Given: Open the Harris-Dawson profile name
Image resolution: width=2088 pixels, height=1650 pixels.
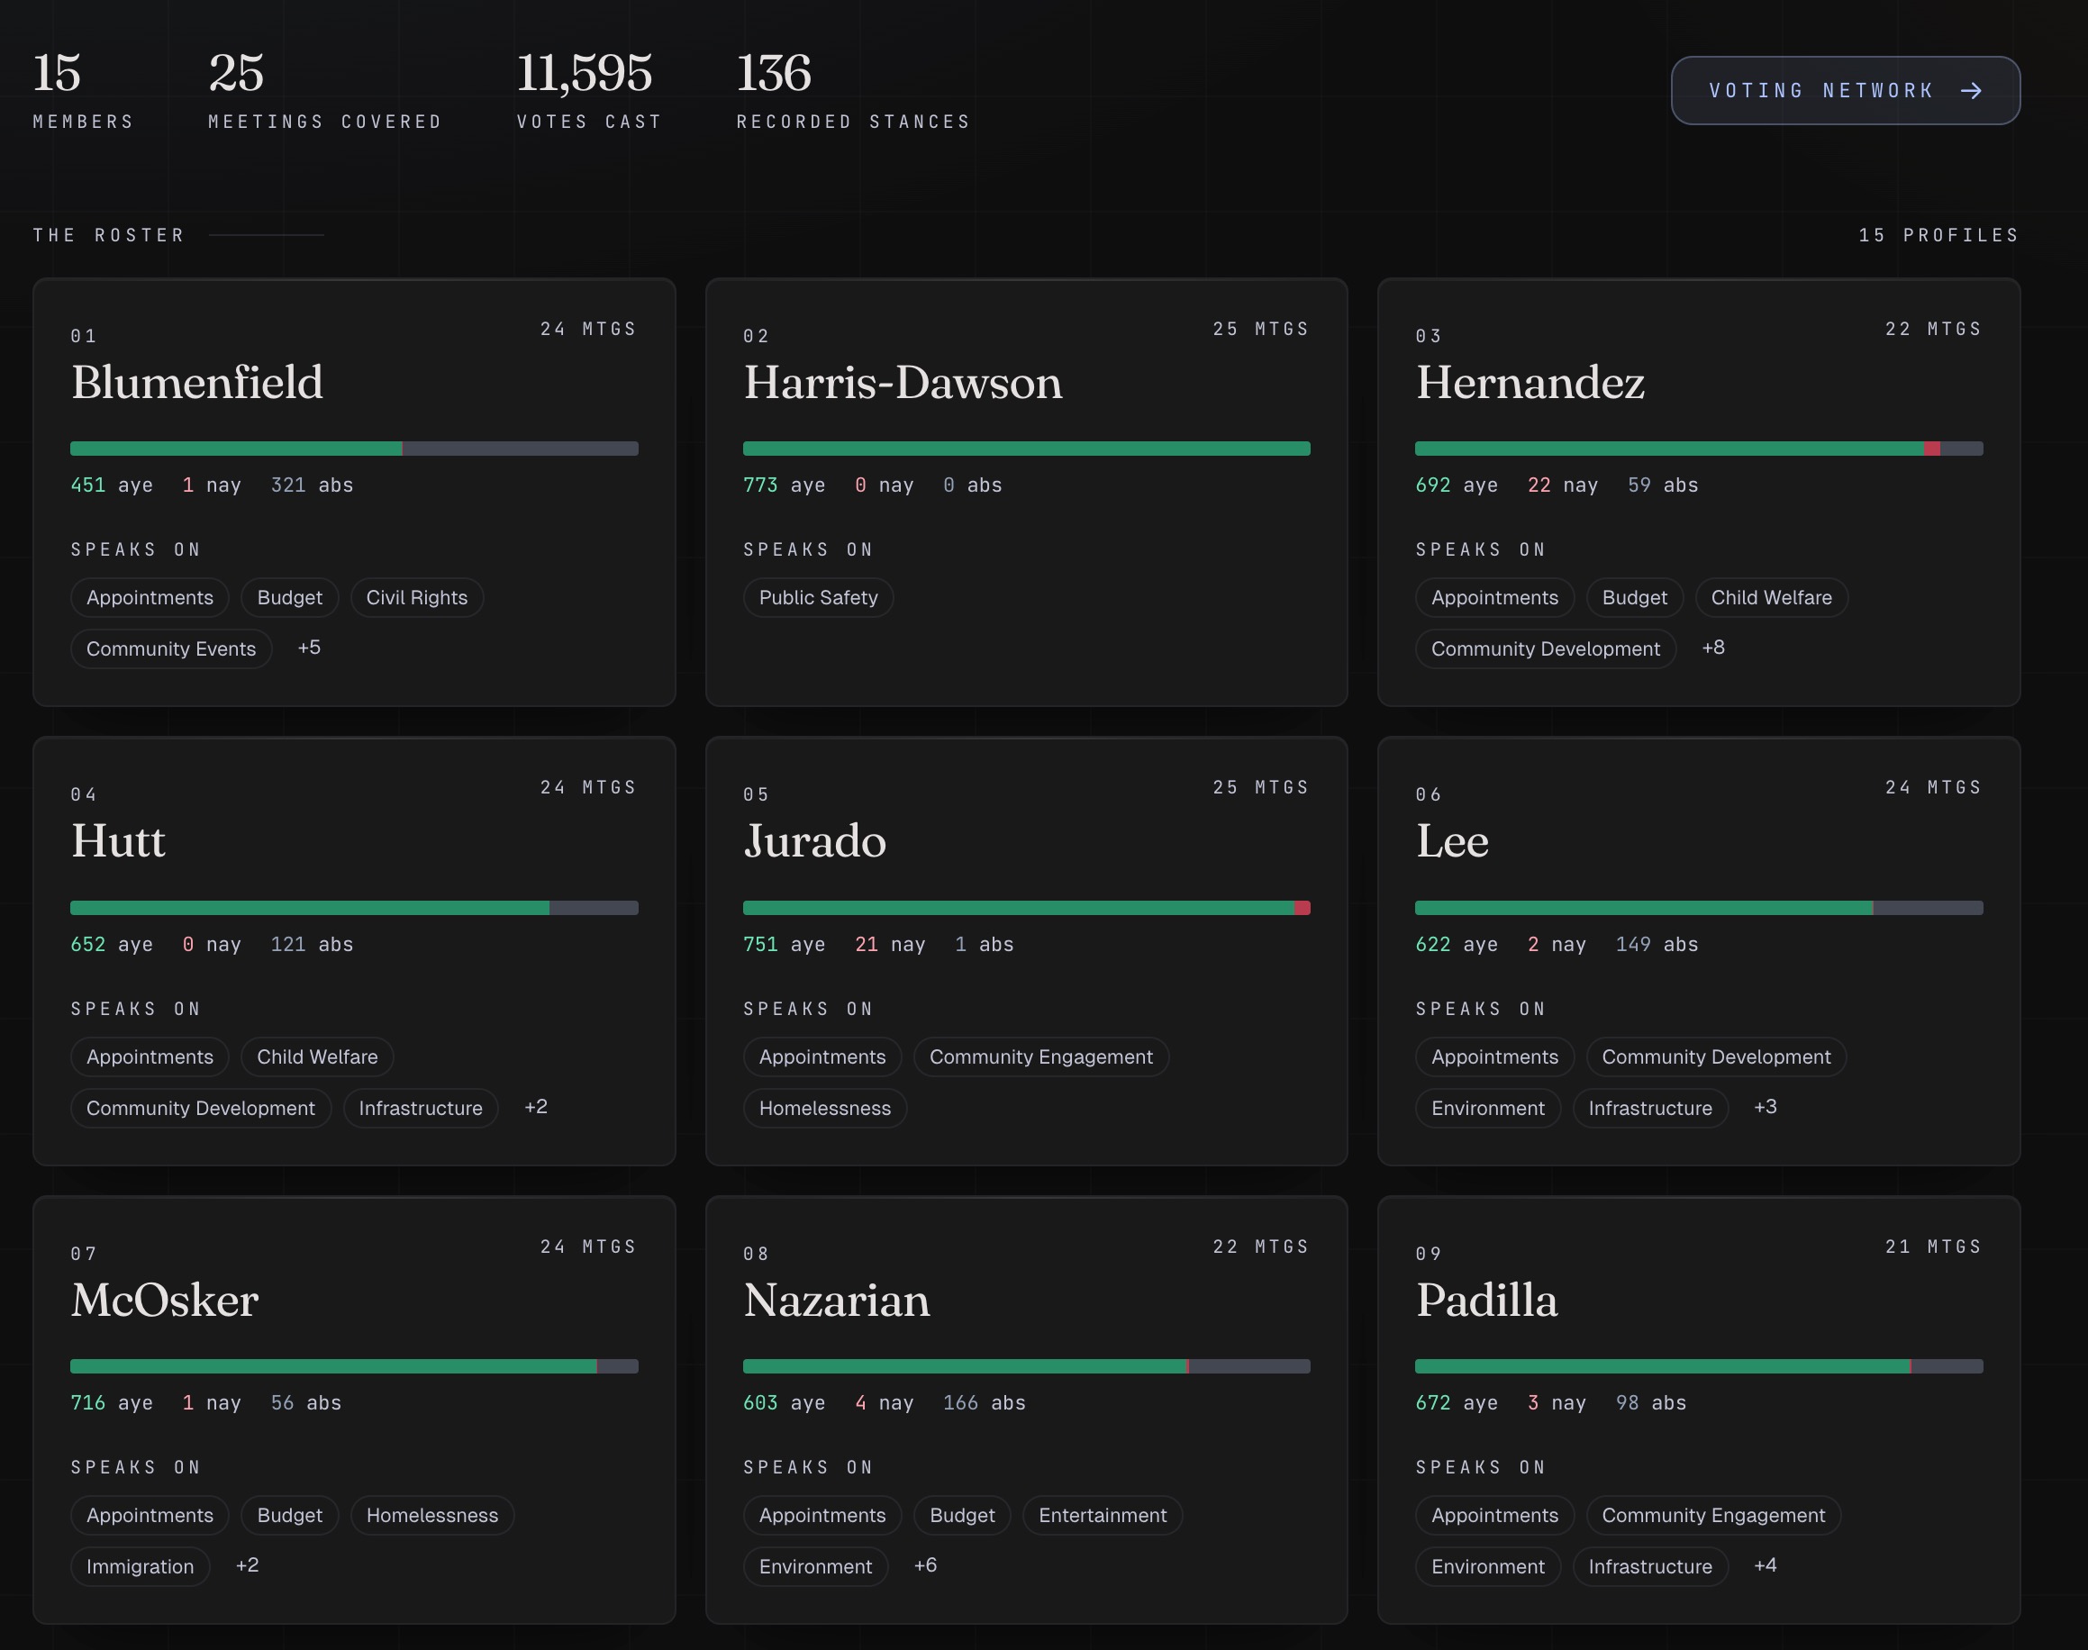Looking at the screenshot, I should (903, 383).
